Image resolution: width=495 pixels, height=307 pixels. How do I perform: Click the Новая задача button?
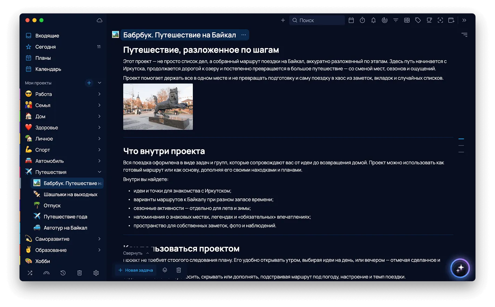[x=136, y=270]
